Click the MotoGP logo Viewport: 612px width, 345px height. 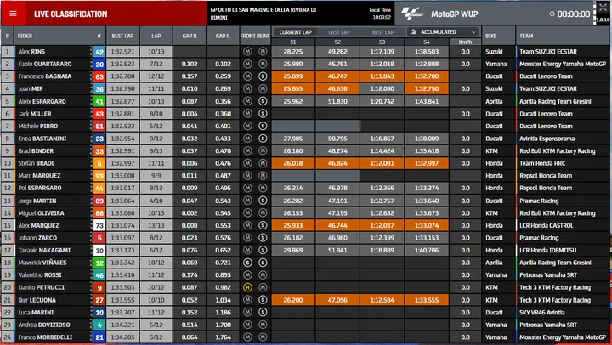click(x=412, y=14)
